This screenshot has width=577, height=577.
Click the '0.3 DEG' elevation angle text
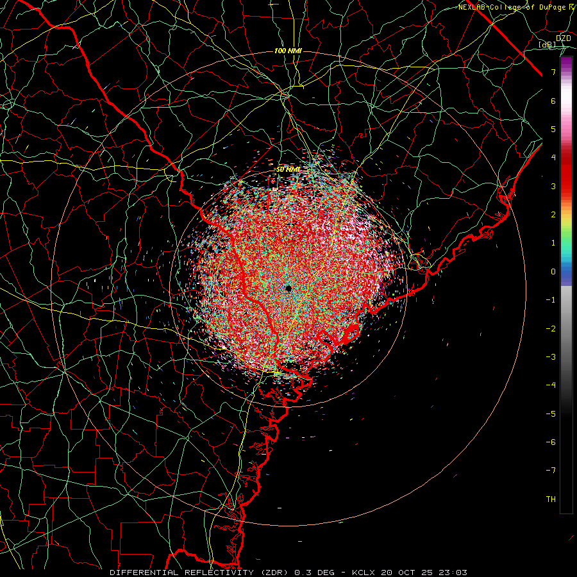tap(314, 573)
